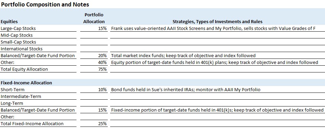Click the 40% Other equity allocation cell

tap(94, 63)
